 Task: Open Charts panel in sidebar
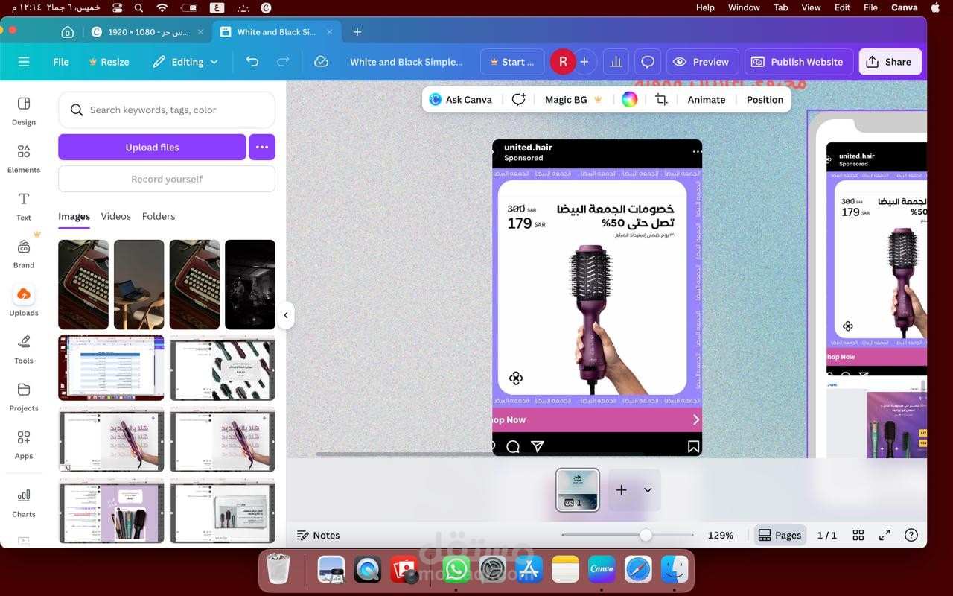click(24, 502)
